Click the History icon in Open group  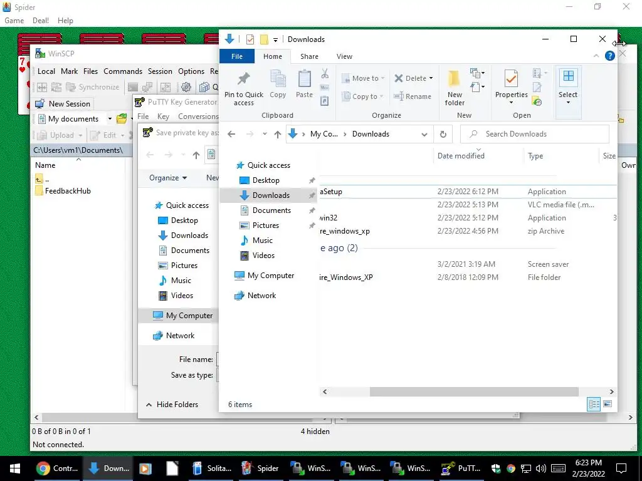(x=537, y=101)
